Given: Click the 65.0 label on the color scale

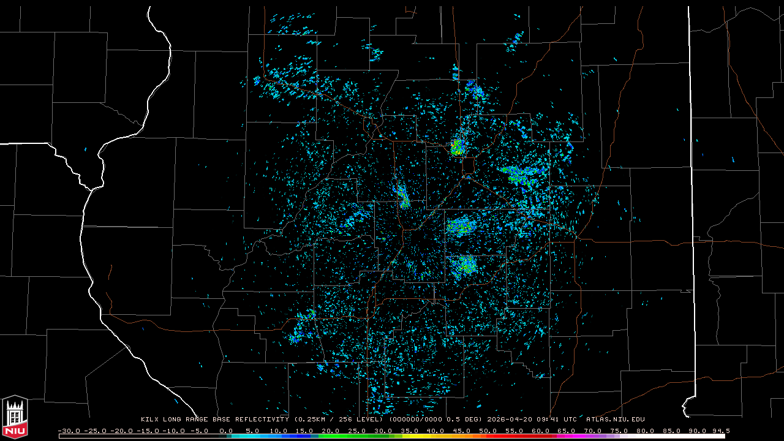Looking at the screenshot, I should pos(567,431).
